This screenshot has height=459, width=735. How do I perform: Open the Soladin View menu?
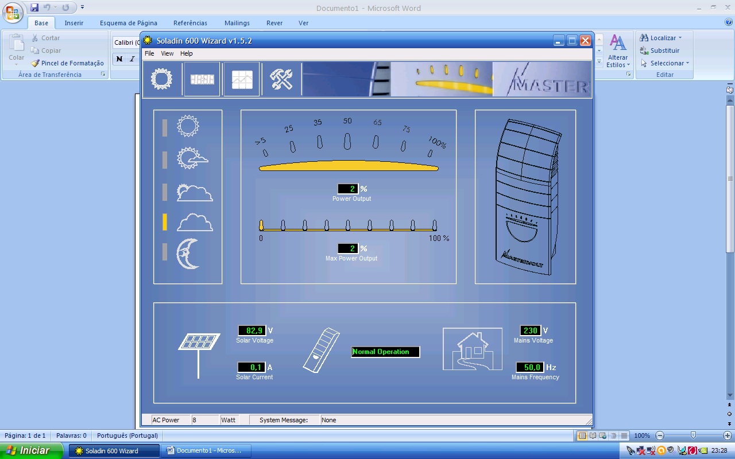pos(167,53)
